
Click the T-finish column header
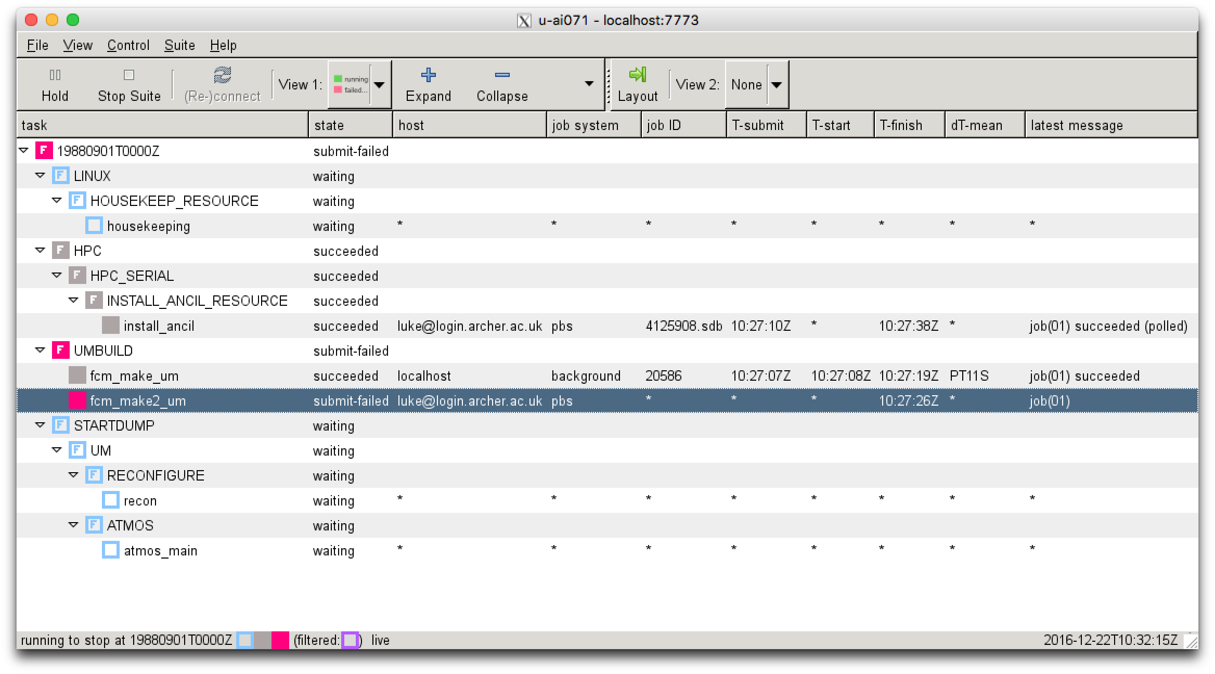click(907, 124)
